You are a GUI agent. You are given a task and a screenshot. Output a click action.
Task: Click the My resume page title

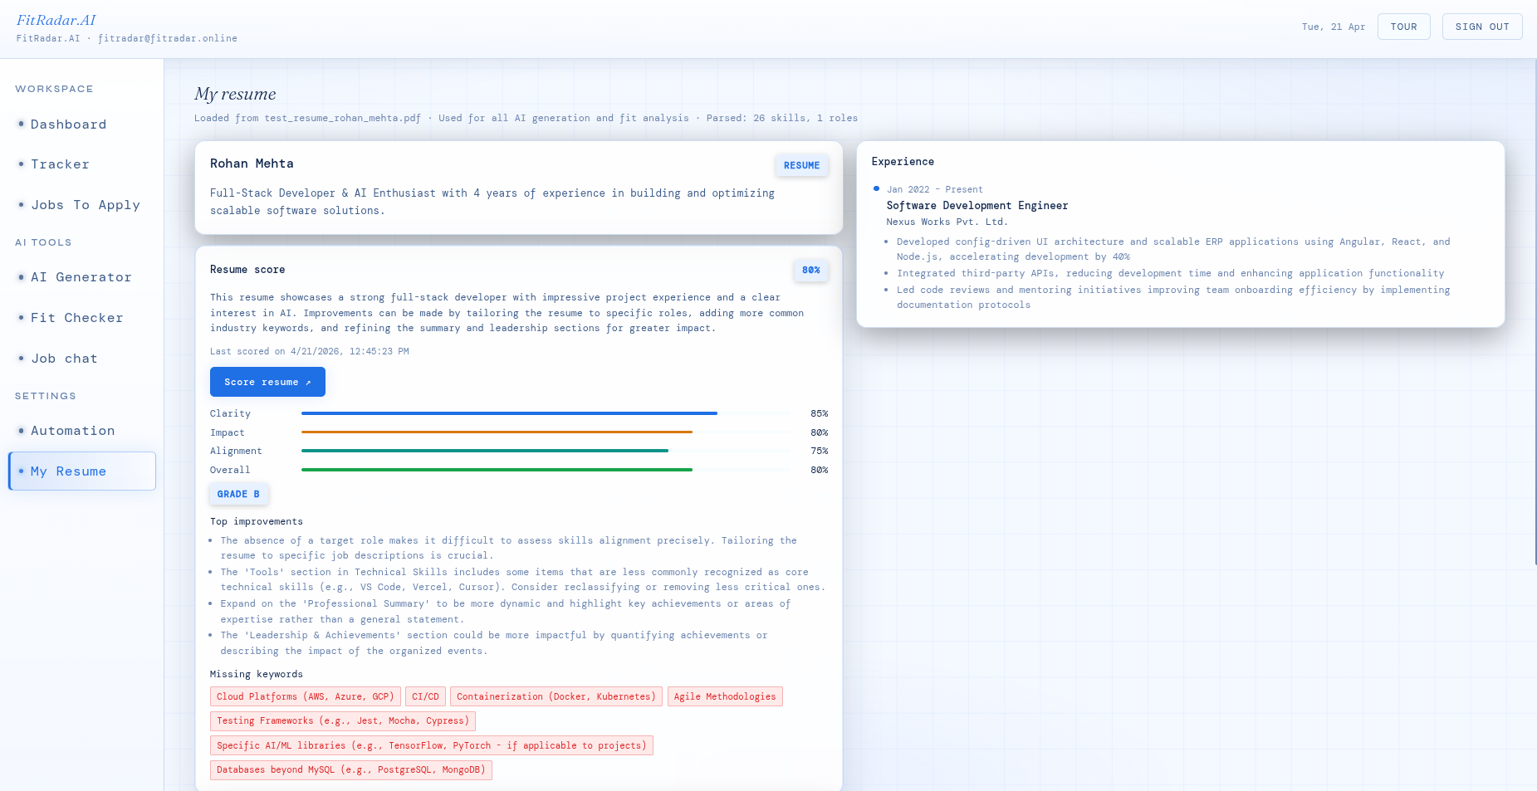(235, 94)
